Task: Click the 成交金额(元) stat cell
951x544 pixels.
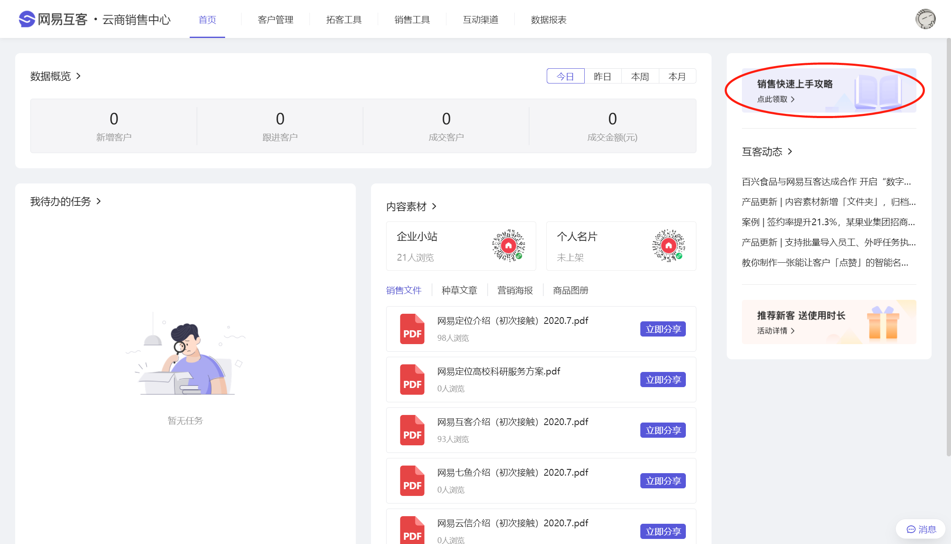Action: (x=613, y=126)
